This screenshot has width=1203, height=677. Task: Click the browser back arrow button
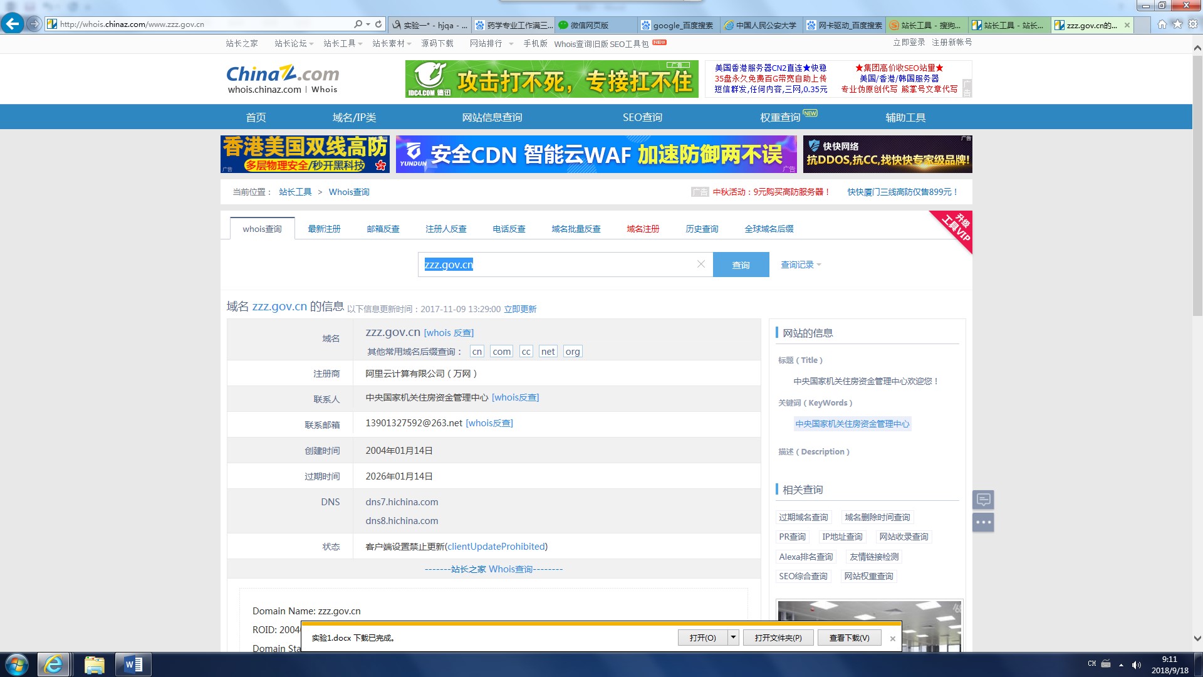(x=12, y=24)
